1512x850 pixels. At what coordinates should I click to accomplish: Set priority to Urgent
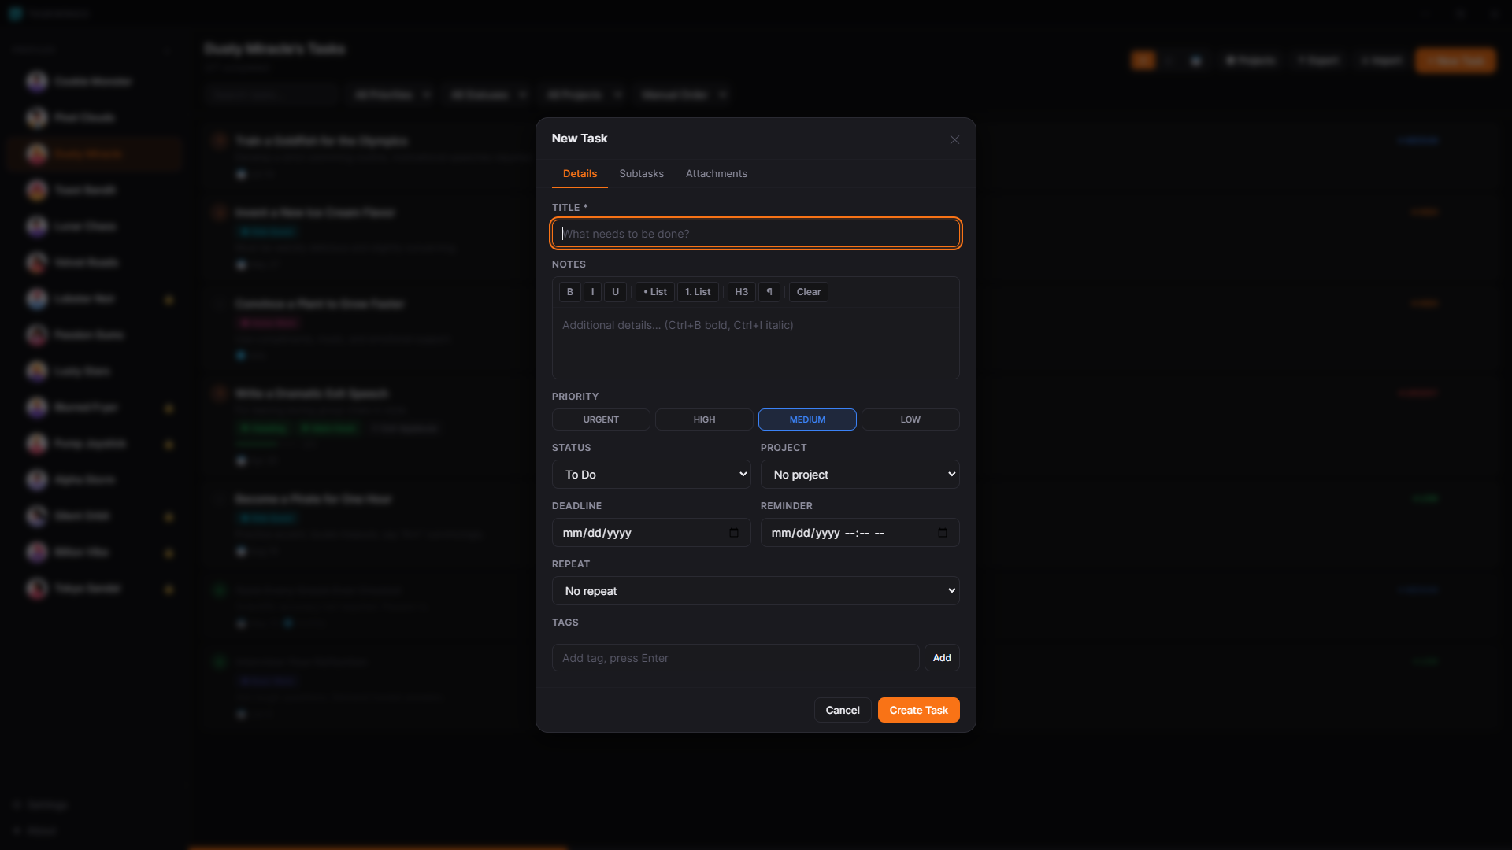coord(601,419)
